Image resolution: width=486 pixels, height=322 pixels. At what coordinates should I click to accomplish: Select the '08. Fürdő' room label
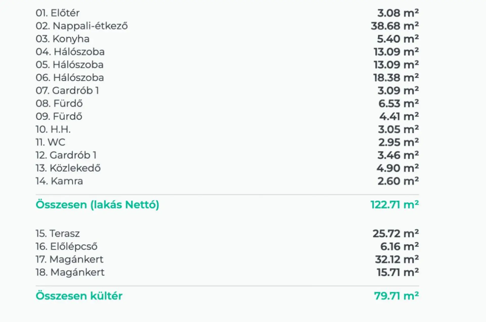tap(59, 103)
